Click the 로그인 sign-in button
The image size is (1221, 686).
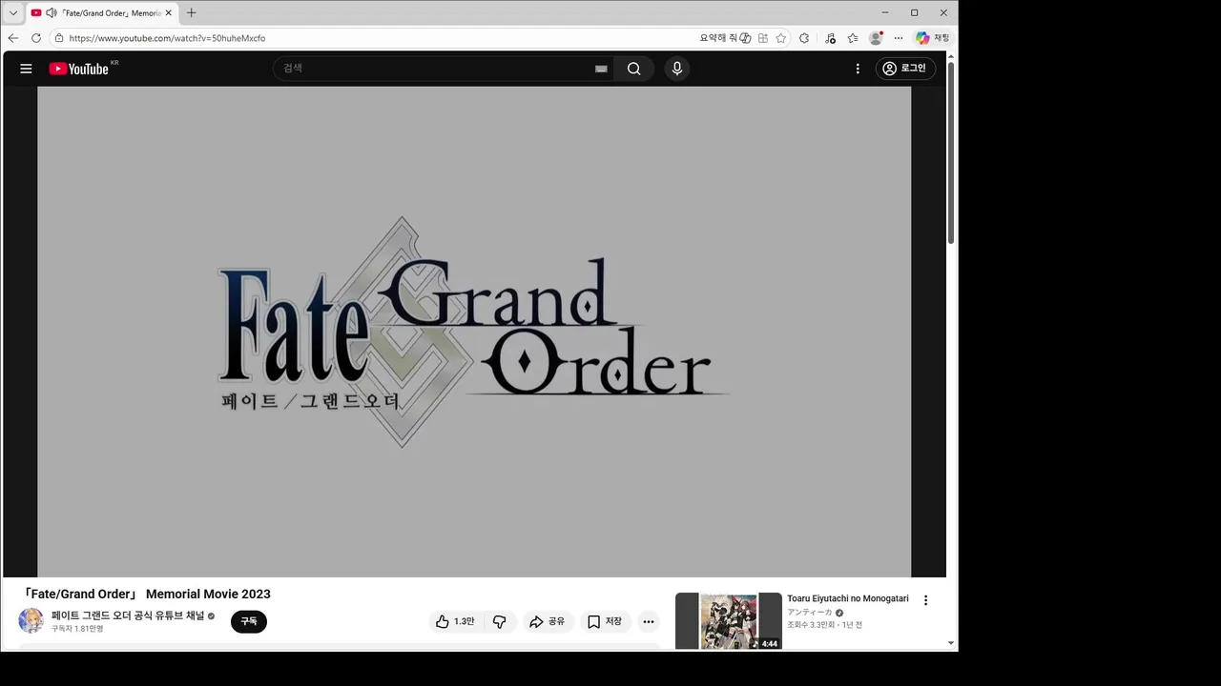coord(905,69)
